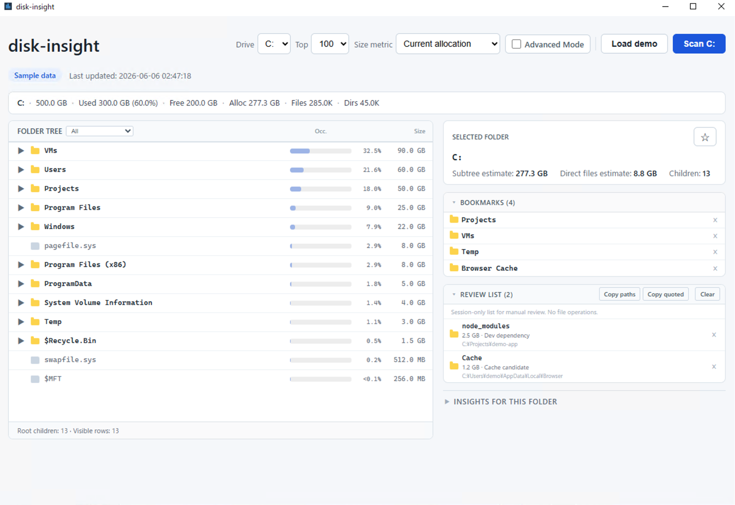The width and height of the screenshot is (735, 505).
Task: Expand the VMs folder in the tree
Action: [x=21, y=151]
